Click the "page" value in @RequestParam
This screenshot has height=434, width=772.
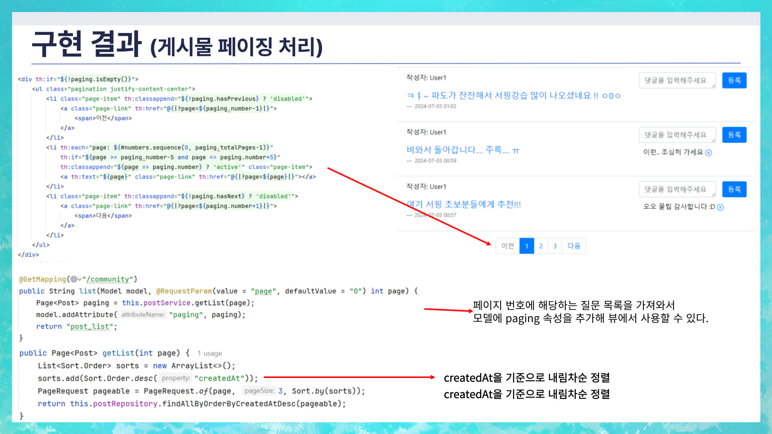click(263, 291)
